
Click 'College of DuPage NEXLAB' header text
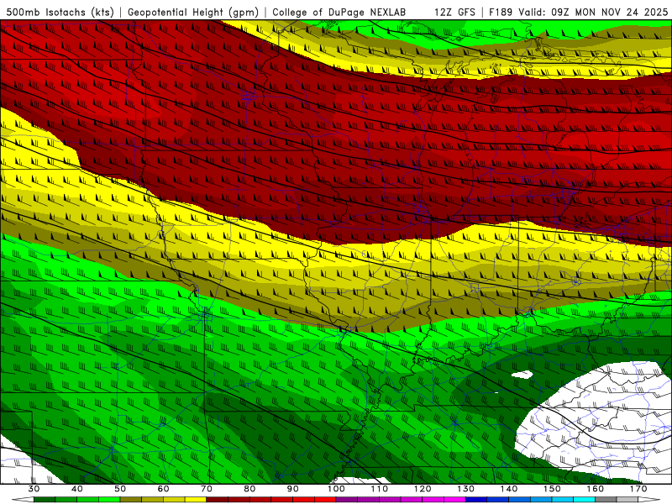(x=339, y=13)
